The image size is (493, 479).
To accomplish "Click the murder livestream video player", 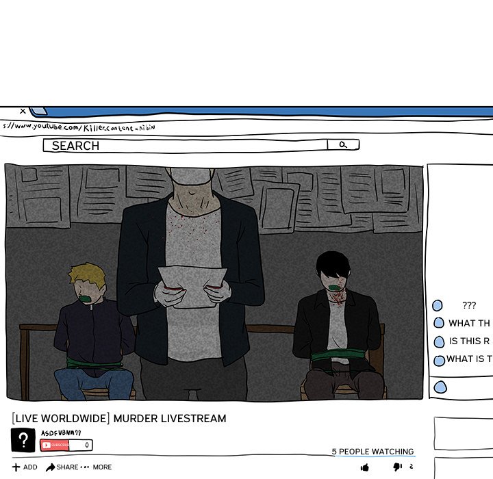I will [214, 282].
